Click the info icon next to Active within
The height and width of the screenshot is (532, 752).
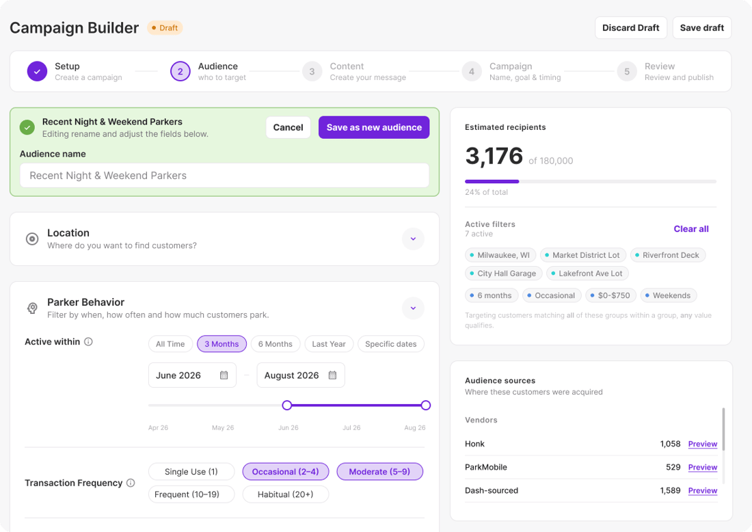88,341
